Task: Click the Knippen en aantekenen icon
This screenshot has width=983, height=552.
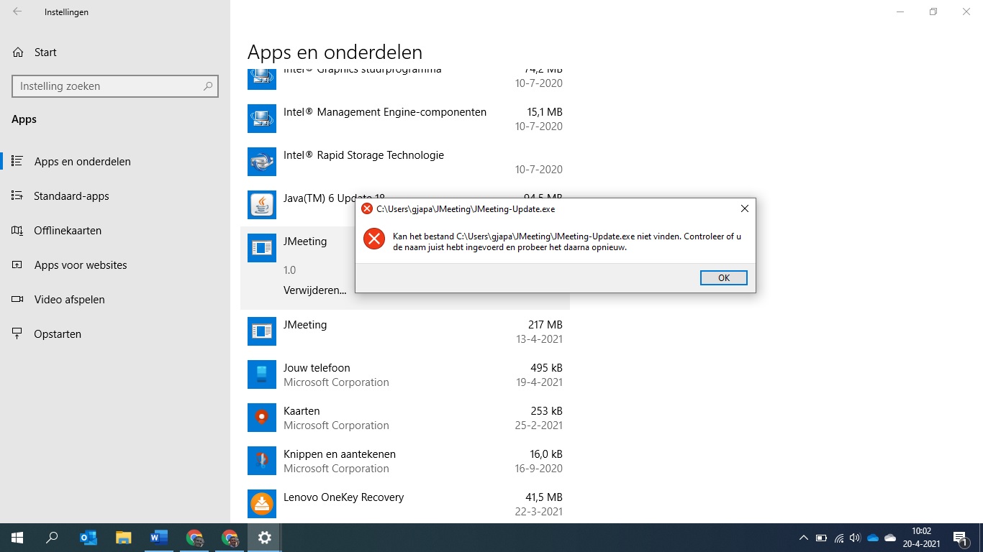Action: [262, 461]
